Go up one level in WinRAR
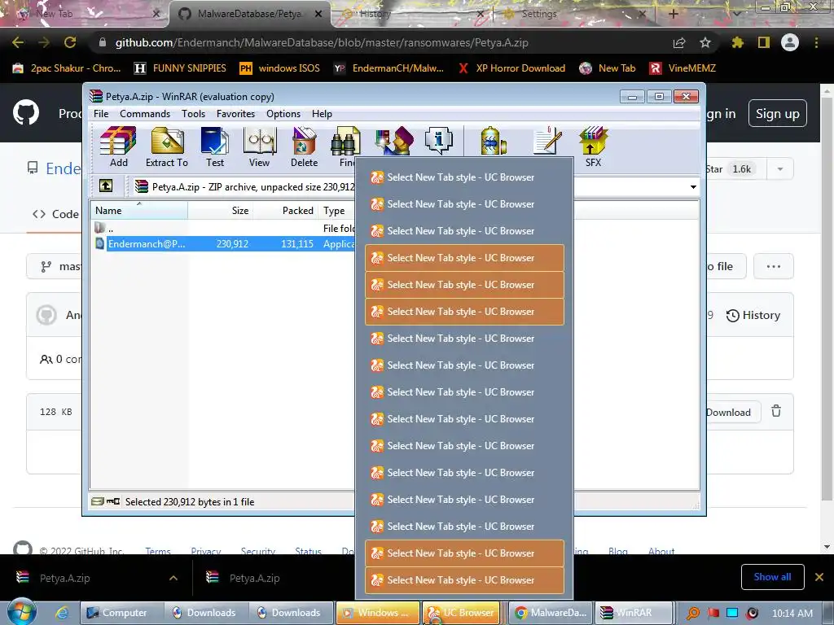 coord(106,186)
